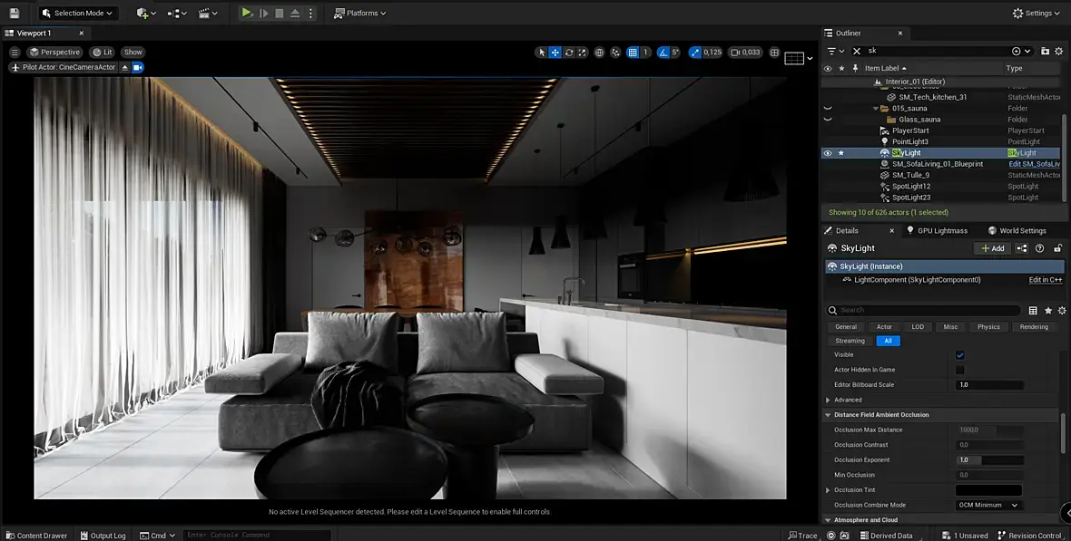Open the rotation snap value 5° menu
Image resolution: width=1071 pixels, height=541 pixels.
click(675, 53)
